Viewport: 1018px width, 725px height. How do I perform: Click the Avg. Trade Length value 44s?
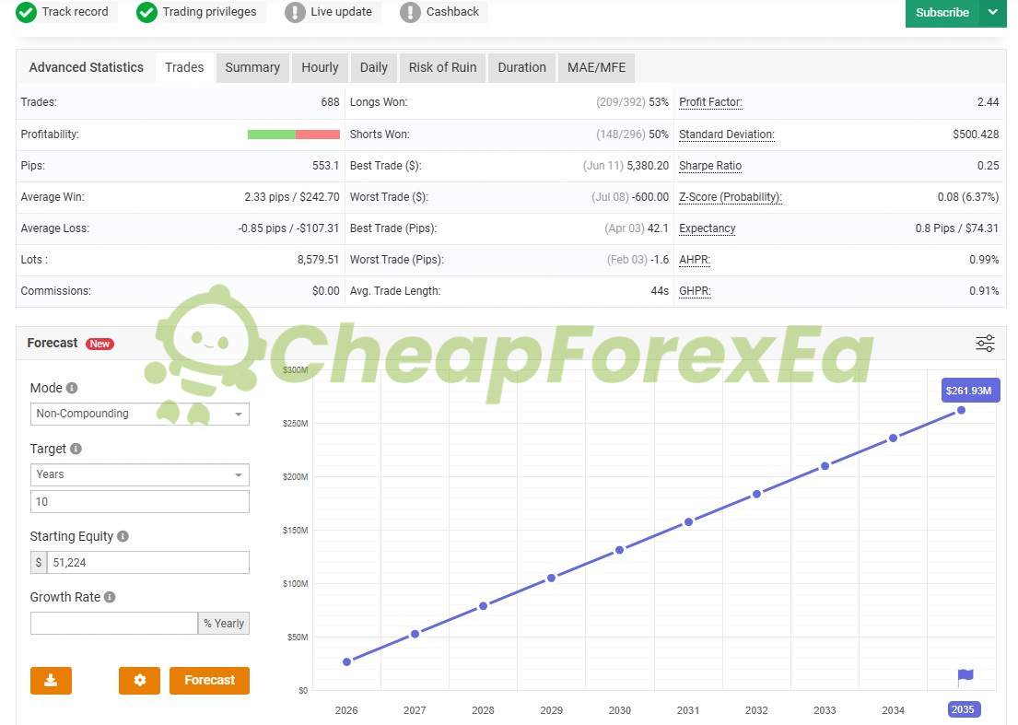(x=660, y=291)
